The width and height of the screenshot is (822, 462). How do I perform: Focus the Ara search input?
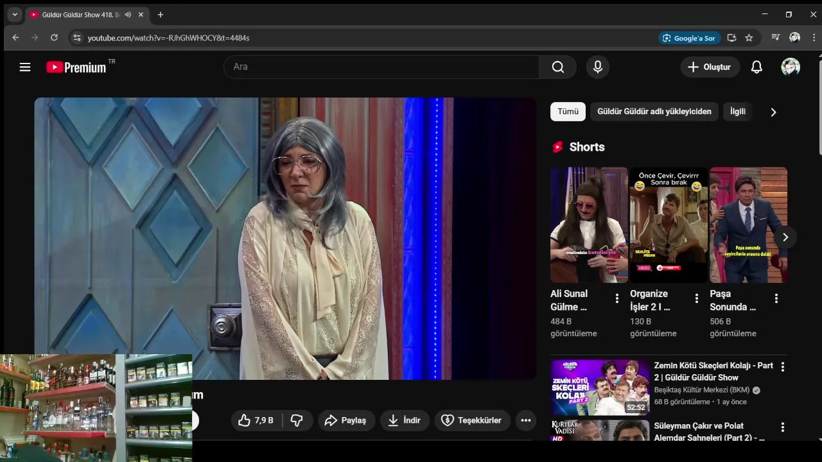pyautogui.click(x=381, y=67)
